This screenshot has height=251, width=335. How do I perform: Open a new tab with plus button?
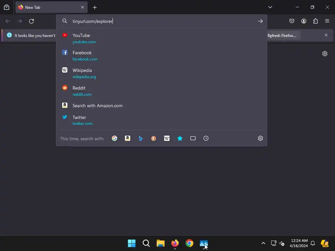coord(95,8)
